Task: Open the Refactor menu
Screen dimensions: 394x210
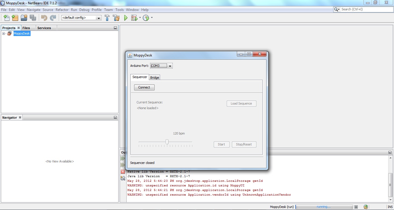Action: coord(62,10)
